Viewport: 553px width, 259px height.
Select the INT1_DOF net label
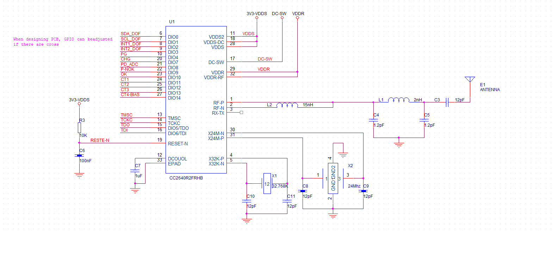point(131,44)
